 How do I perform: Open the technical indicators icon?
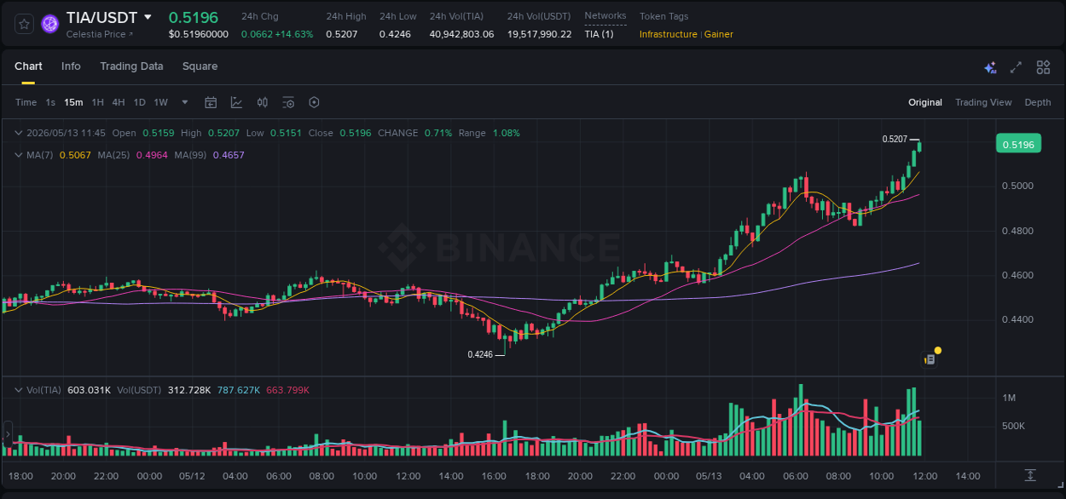[236, 102]
